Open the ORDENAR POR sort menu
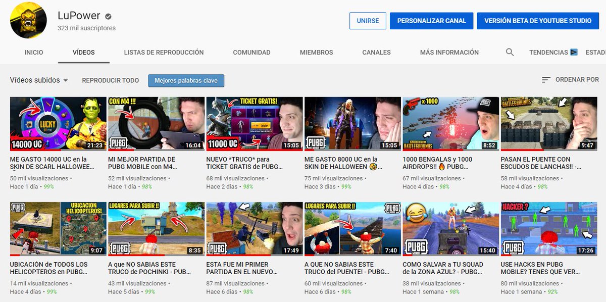The width and height of the screenshot is (606, 302). (570, 80)
